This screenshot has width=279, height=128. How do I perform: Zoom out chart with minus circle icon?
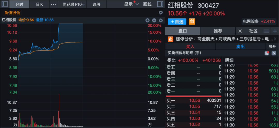click(x=154, y=20)
